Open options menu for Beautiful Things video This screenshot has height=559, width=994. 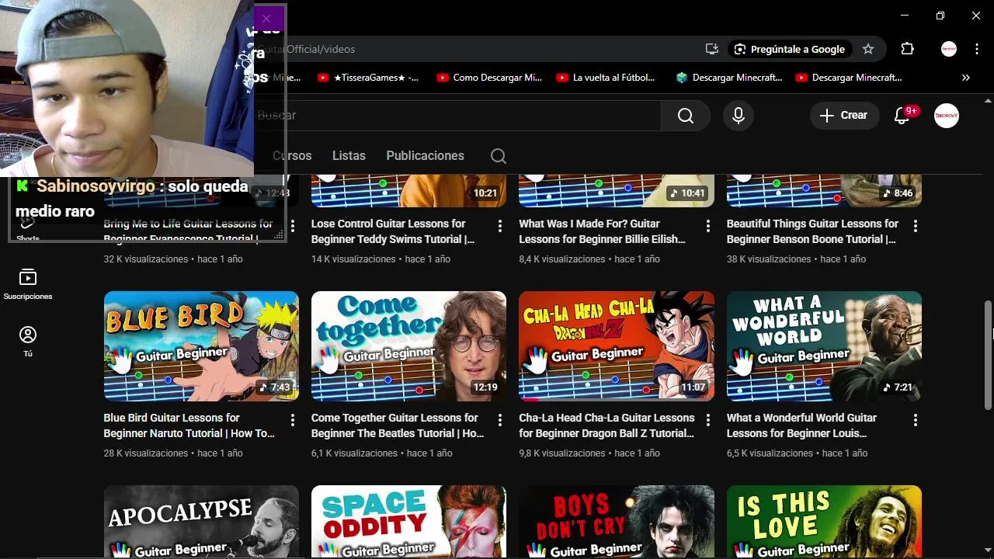[x=916, y=226]
